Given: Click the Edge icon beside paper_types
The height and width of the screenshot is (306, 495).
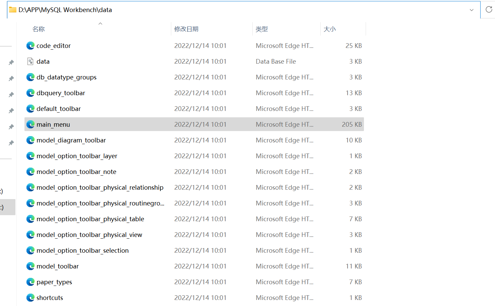Looking at the screenshot, I should [x=30, y=282].
